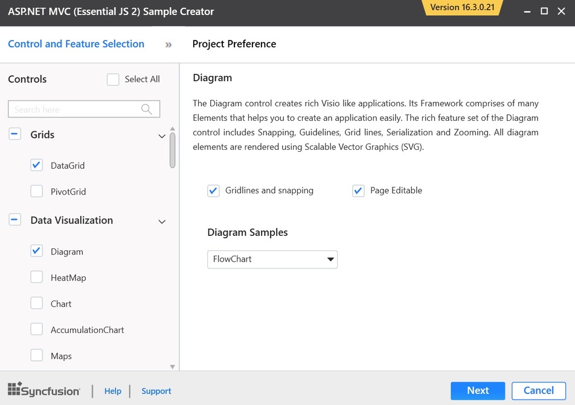Switch to Project Preference step

point(234,44)
